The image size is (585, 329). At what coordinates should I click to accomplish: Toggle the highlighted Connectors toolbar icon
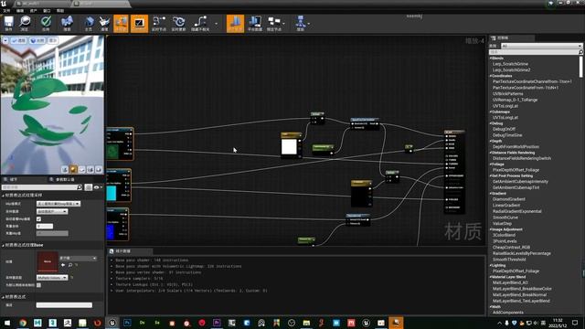click(121, 24)
